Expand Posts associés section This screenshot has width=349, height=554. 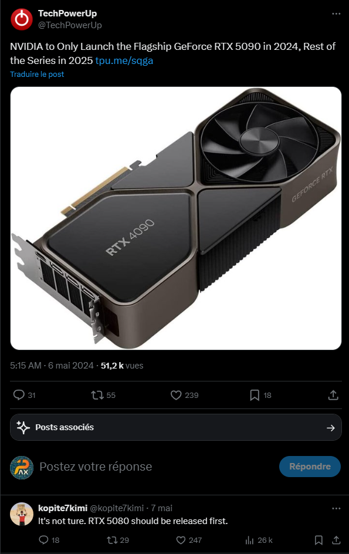[176, 427]
